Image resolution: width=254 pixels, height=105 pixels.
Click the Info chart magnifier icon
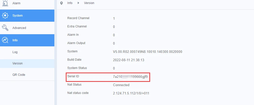tap(5, 40)
